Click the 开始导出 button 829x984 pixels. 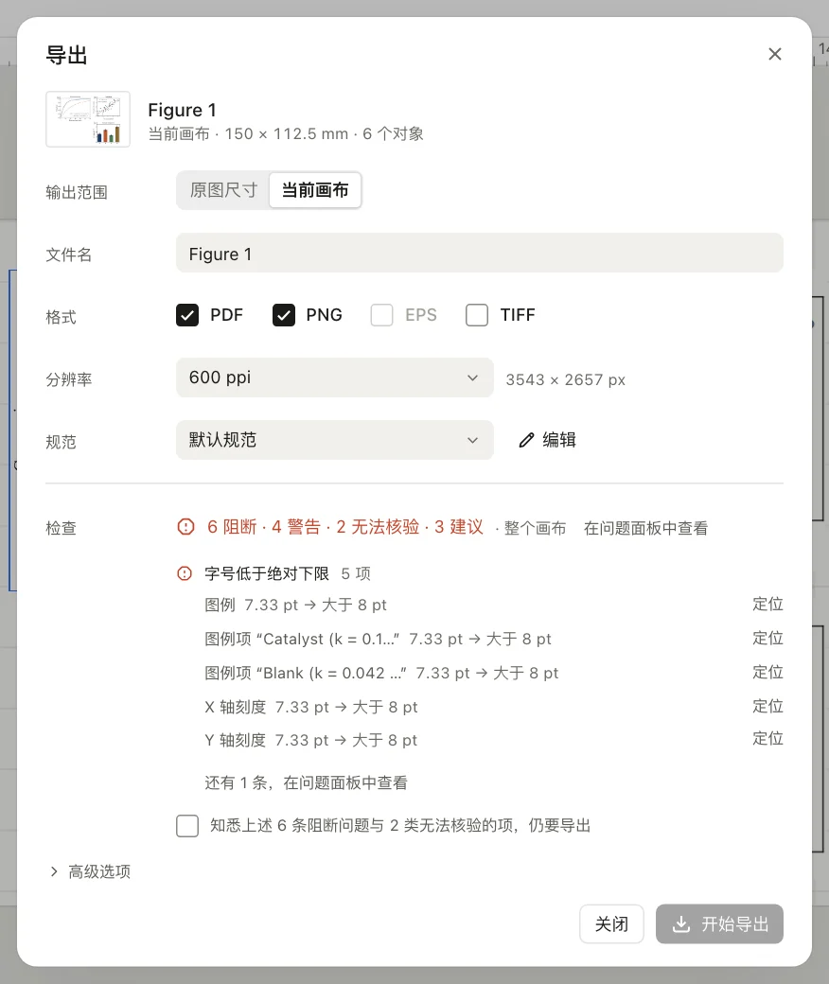(x=719, y=923)
